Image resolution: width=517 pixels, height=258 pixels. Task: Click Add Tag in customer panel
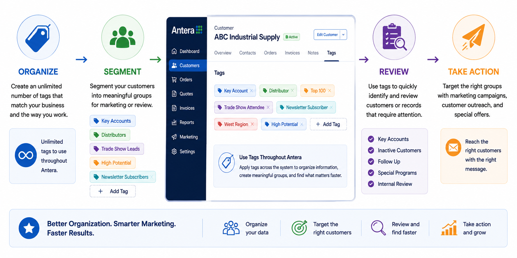tap(328, 124)
